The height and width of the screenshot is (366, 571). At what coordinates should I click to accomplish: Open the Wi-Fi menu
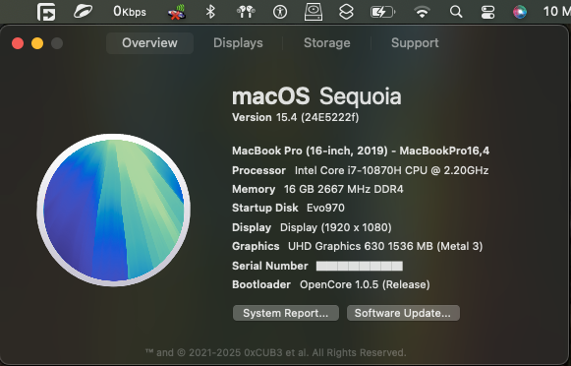coord(422,12)
